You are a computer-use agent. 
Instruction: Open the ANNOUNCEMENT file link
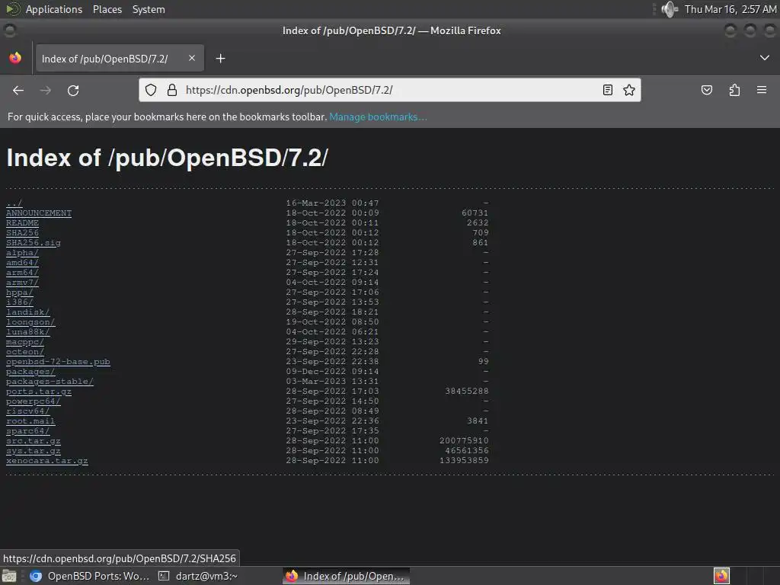(39, 213)
